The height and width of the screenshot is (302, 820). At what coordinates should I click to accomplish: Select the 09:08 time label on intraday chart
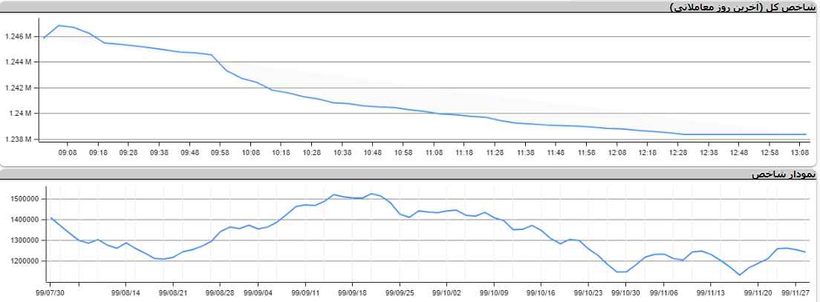pyautogui.click(x=68, y=152)
